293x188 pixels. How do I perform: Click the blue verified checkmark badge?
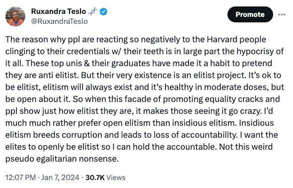tap(103, 11)
